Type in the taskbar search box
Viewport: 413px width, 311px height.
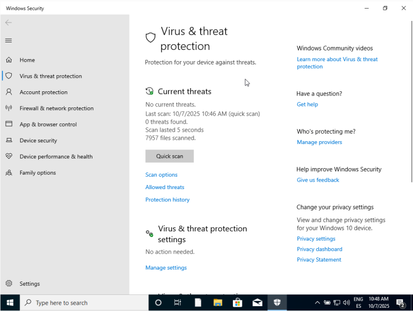[86, 303]
